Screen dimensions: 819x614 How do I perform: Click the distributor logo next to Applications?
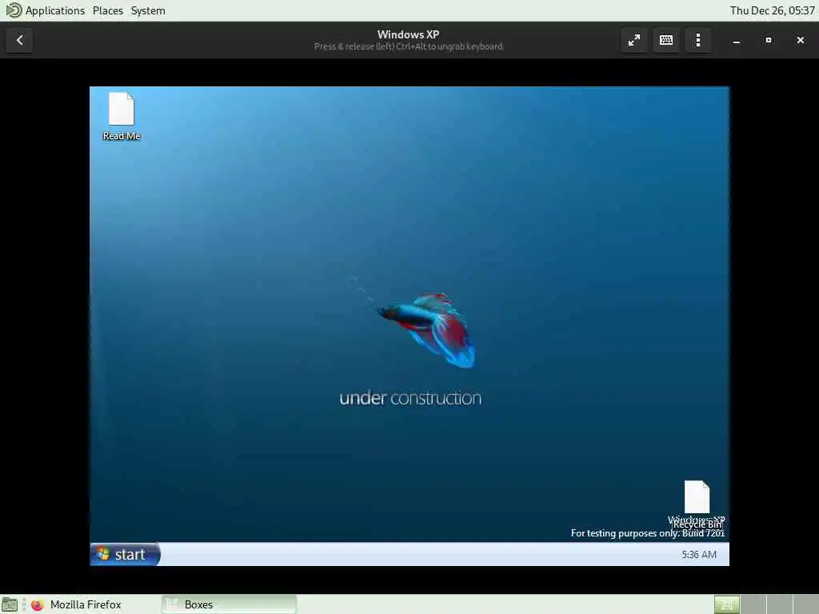(14, 10)
